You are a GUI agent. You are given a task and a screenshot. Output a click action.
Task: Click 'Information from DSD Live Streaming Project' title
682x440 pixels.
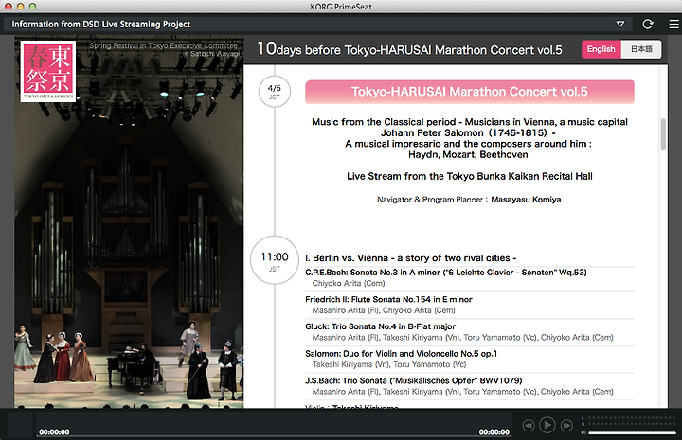(x=101, y=25)
